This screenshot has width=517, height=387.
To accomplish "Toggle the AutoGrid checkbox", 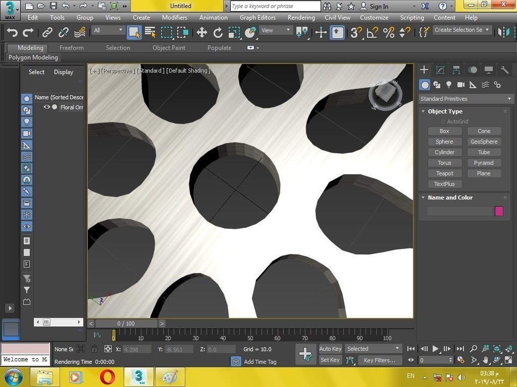I will tap(443, 121).
